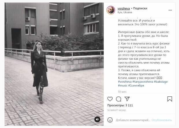This screenshot has height=128, width=179.
Task: Open vorzheva username link
Action: tap(124, 8)
